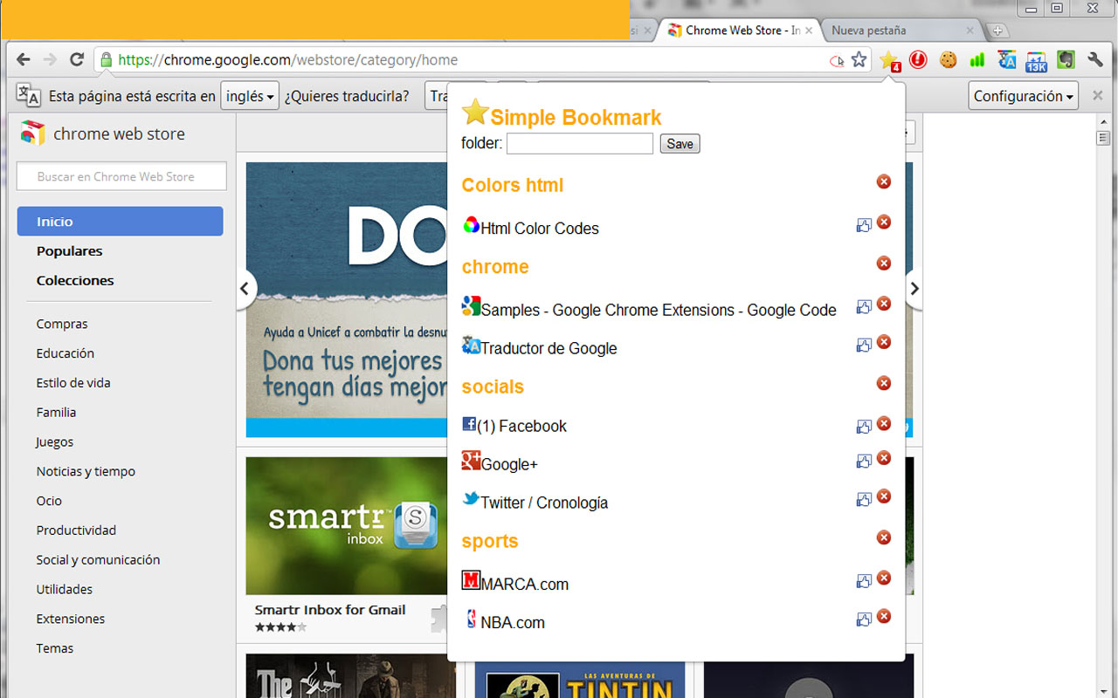Open the wrench customization menu

coord(1095,59)
